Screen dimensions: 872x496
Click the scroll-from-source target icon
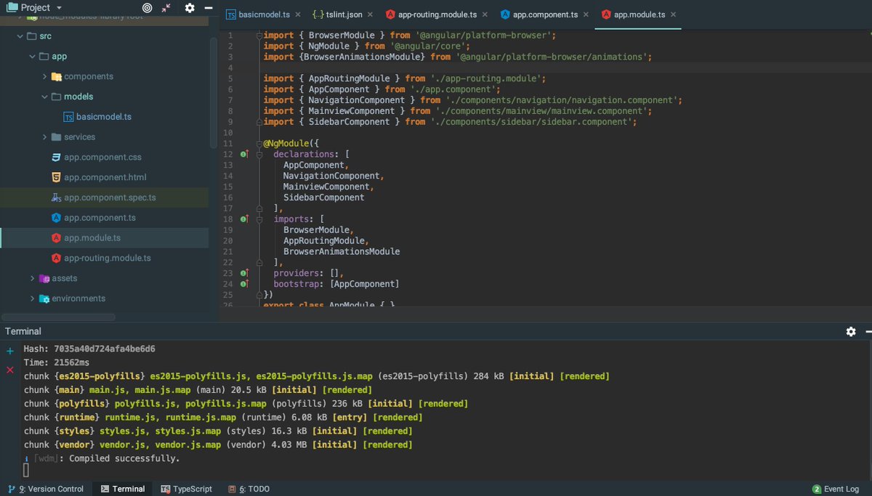click(x=147, y=8)
